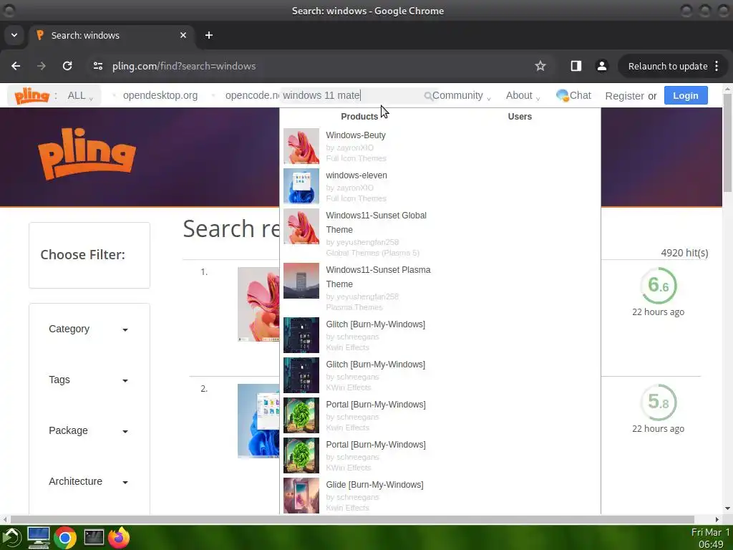Click the '4920 hit(s)' text
Screen dimensions: 733x550
pyautogui.click(x=684, y=253)
